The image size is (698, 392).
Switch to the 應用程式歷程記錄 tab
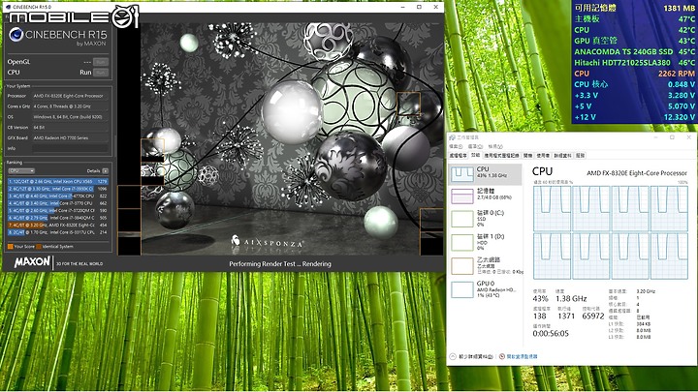[502, 156]
